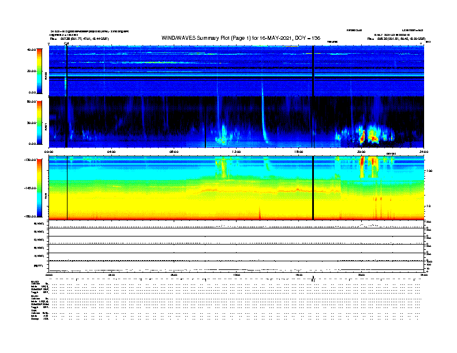457x353 pixels.
Task: Click the TNR vertical axis label
Action: (x=46, y=196)
